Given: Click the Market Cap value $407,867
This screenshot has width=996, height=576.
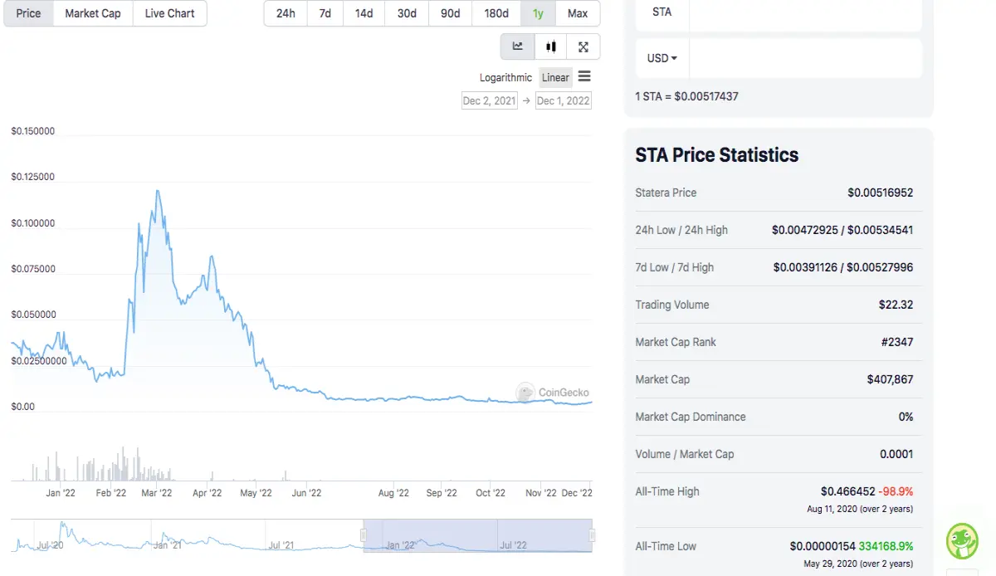Looking at the screenshot, I should [x=890, y=379].
